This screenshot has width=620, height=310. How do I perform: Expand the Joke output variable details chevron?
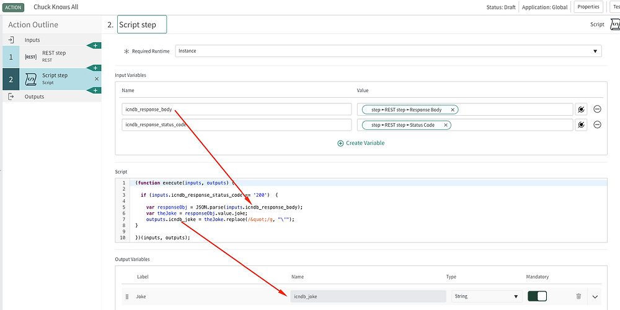tap(595, 296)
